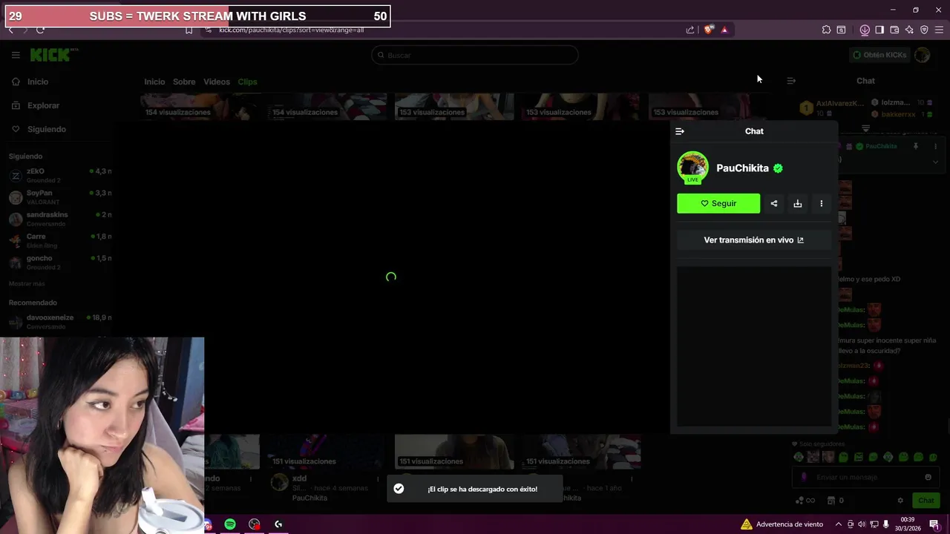The width and height of the screenshot is (950, 534).
Task: Open the browser share page icon
Action: pos(690,30)
